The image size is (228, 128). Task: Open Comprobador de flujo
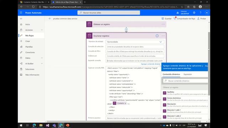tap(185, 18)
